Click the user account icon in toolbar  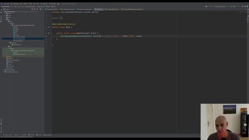pyautogui.click(x=207, y=7)
